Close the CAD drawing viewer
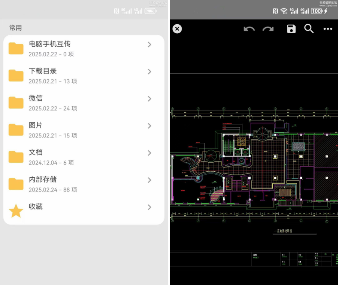Viewport: 339px width, 285px height. point(177,29)
